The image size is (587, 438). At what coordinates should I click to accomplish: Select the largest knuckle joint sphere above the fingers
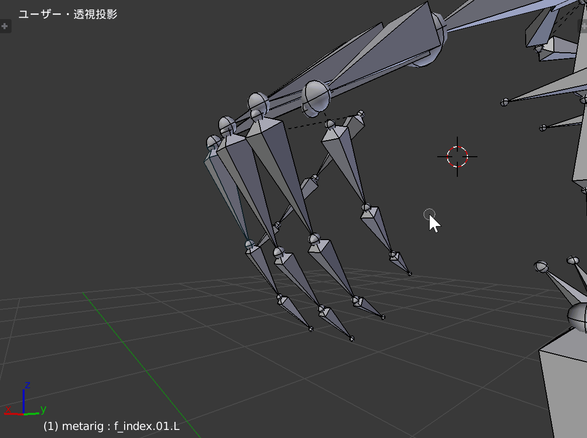(317, 94)
